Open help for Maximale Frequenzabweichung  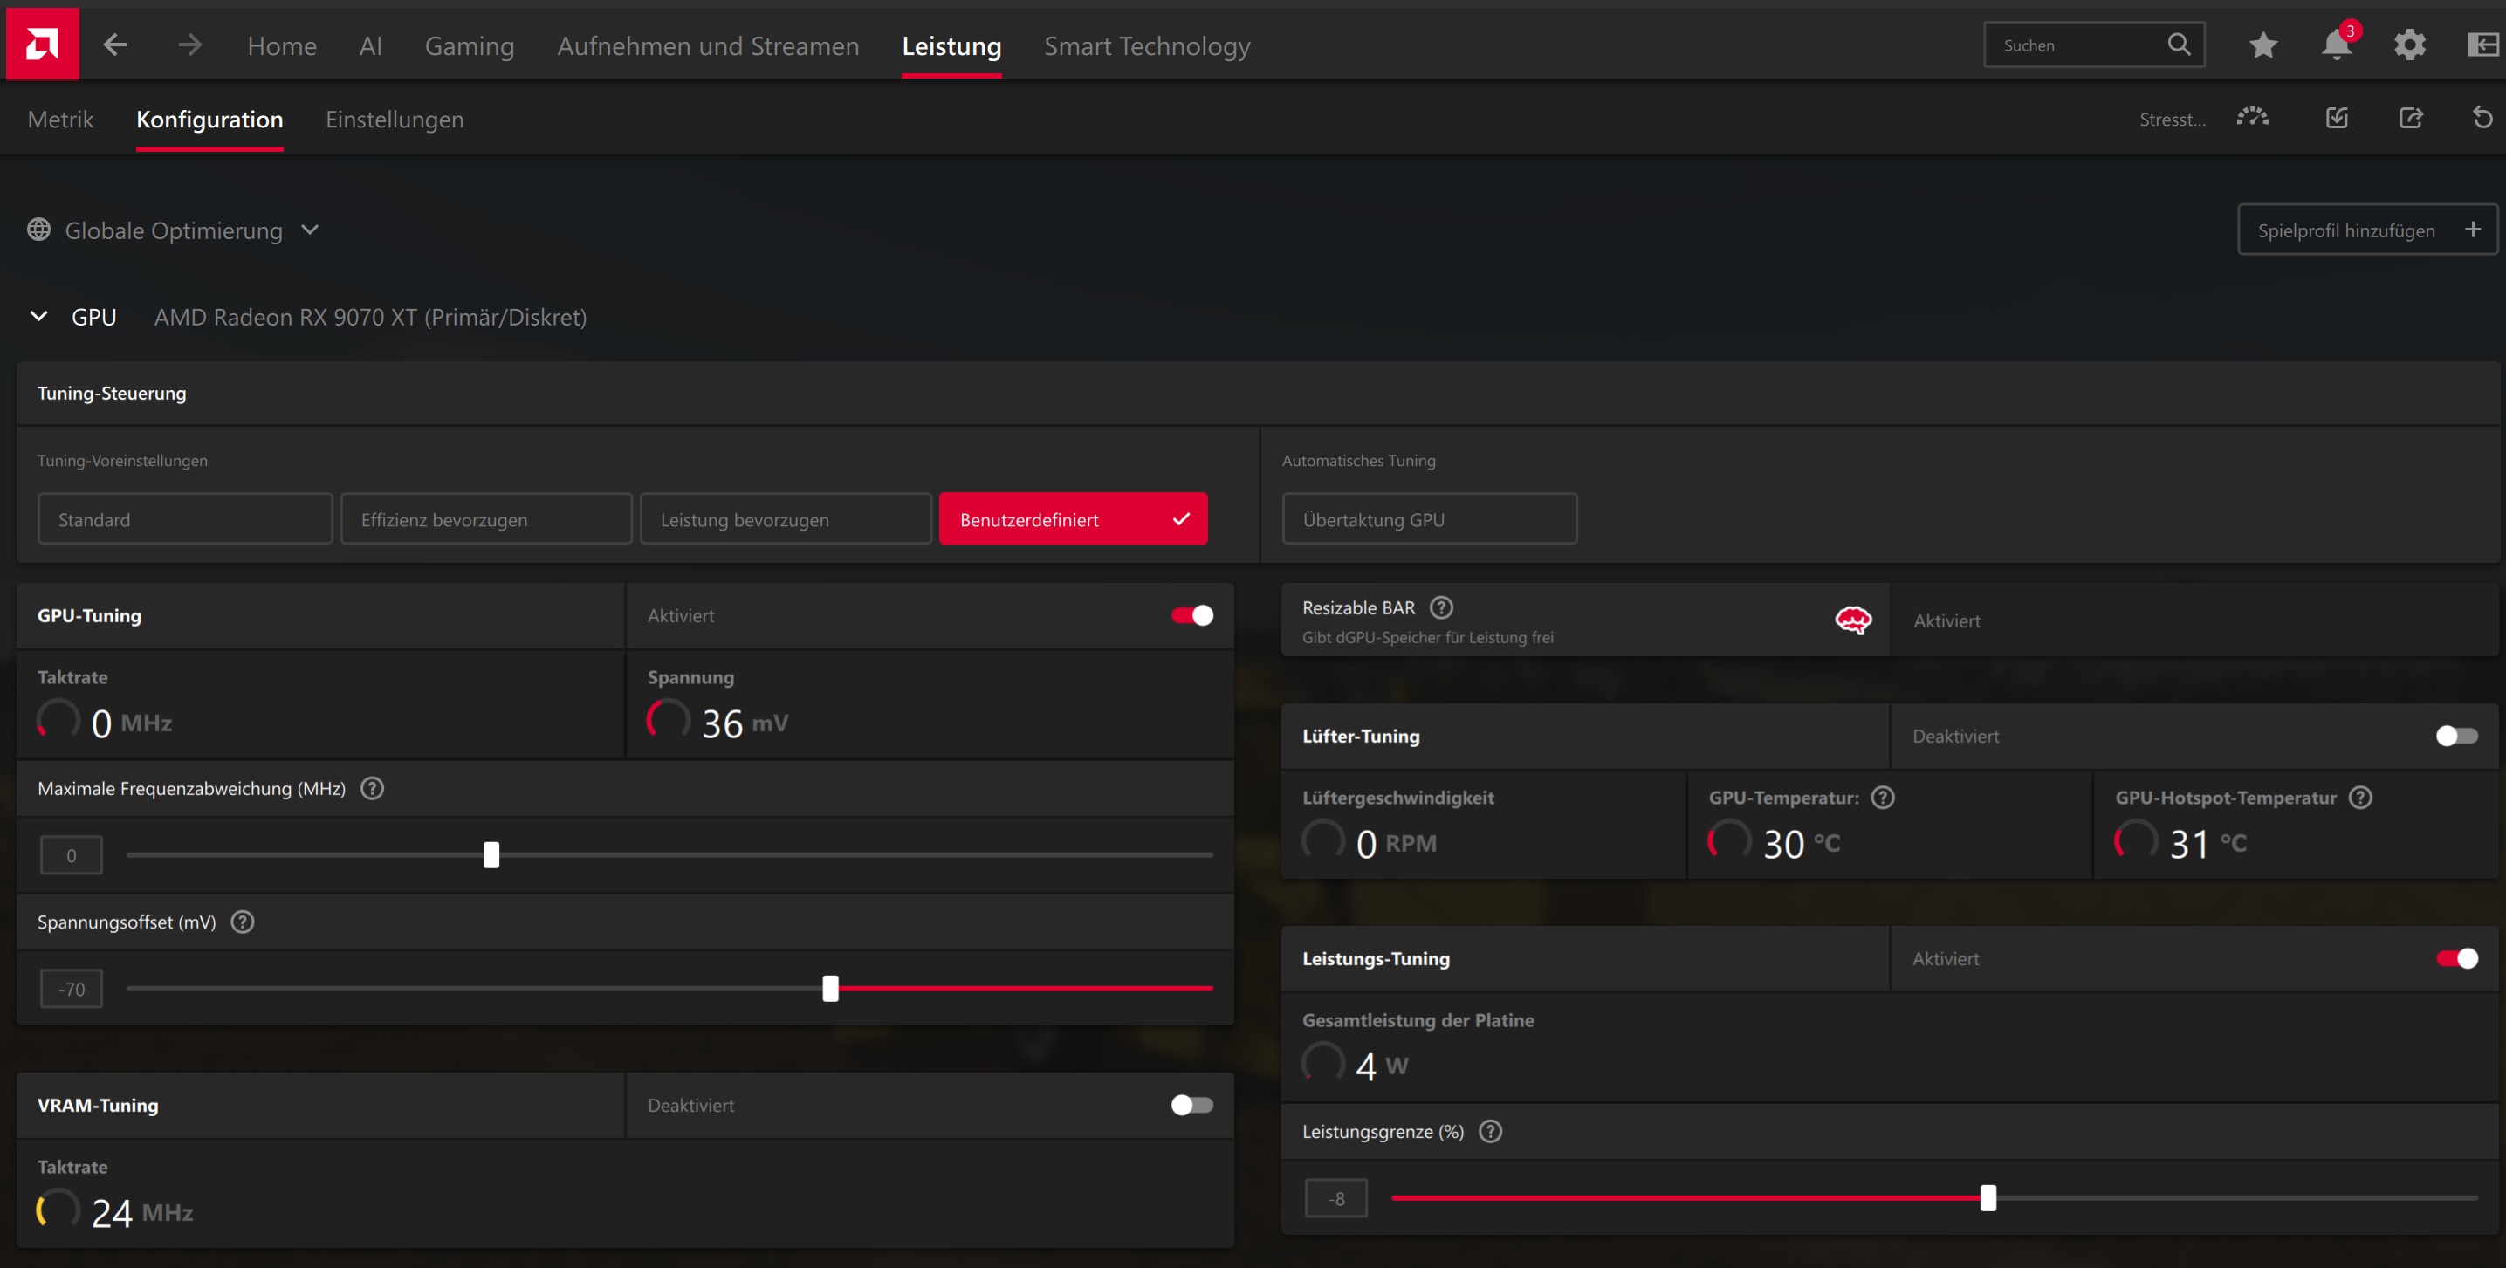[372, 789]
